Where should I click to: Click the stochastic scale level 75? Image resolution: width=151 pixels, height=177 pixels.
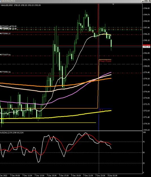point(144,142)
